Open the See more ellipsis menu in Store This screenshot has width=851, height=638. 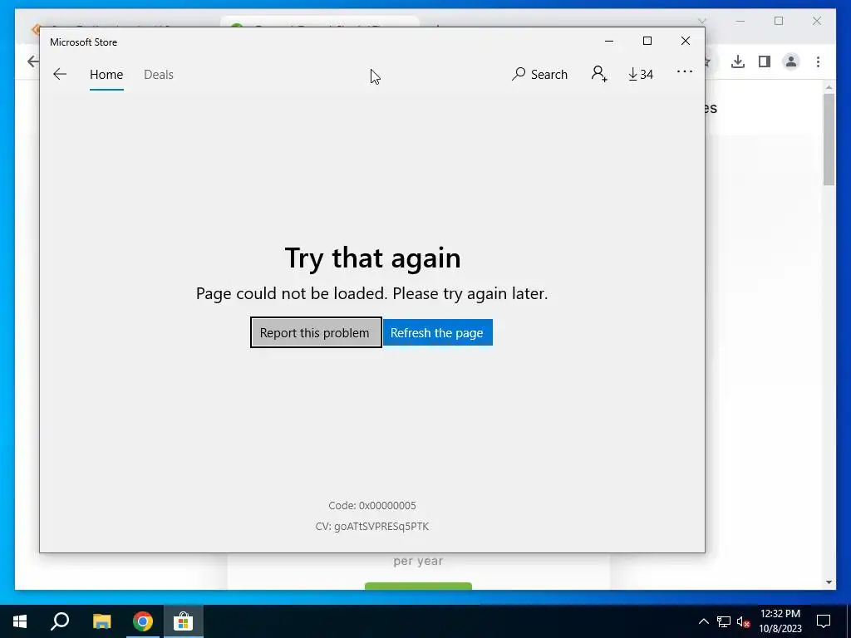tap(685, 71)
